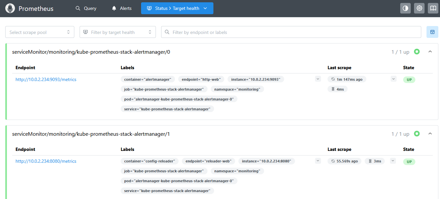Expand labels for 10.0.2.234:9093 target

318,79
